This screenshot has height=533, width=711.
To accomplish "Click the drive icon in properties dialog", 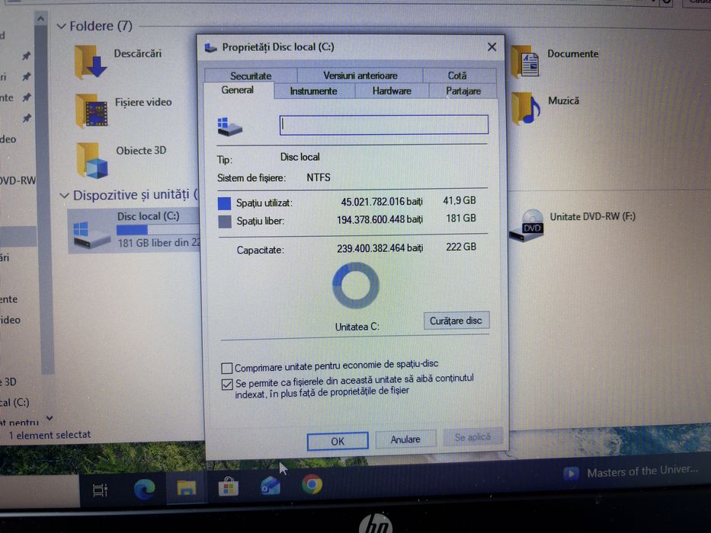I will 230,126.
